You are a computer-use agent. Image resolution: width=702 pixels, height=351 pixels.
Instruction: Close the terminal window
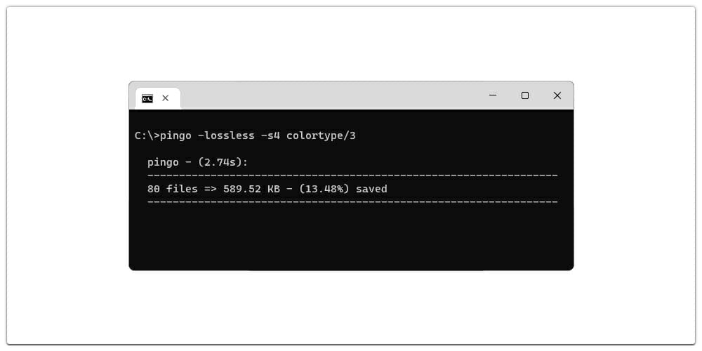557,95
